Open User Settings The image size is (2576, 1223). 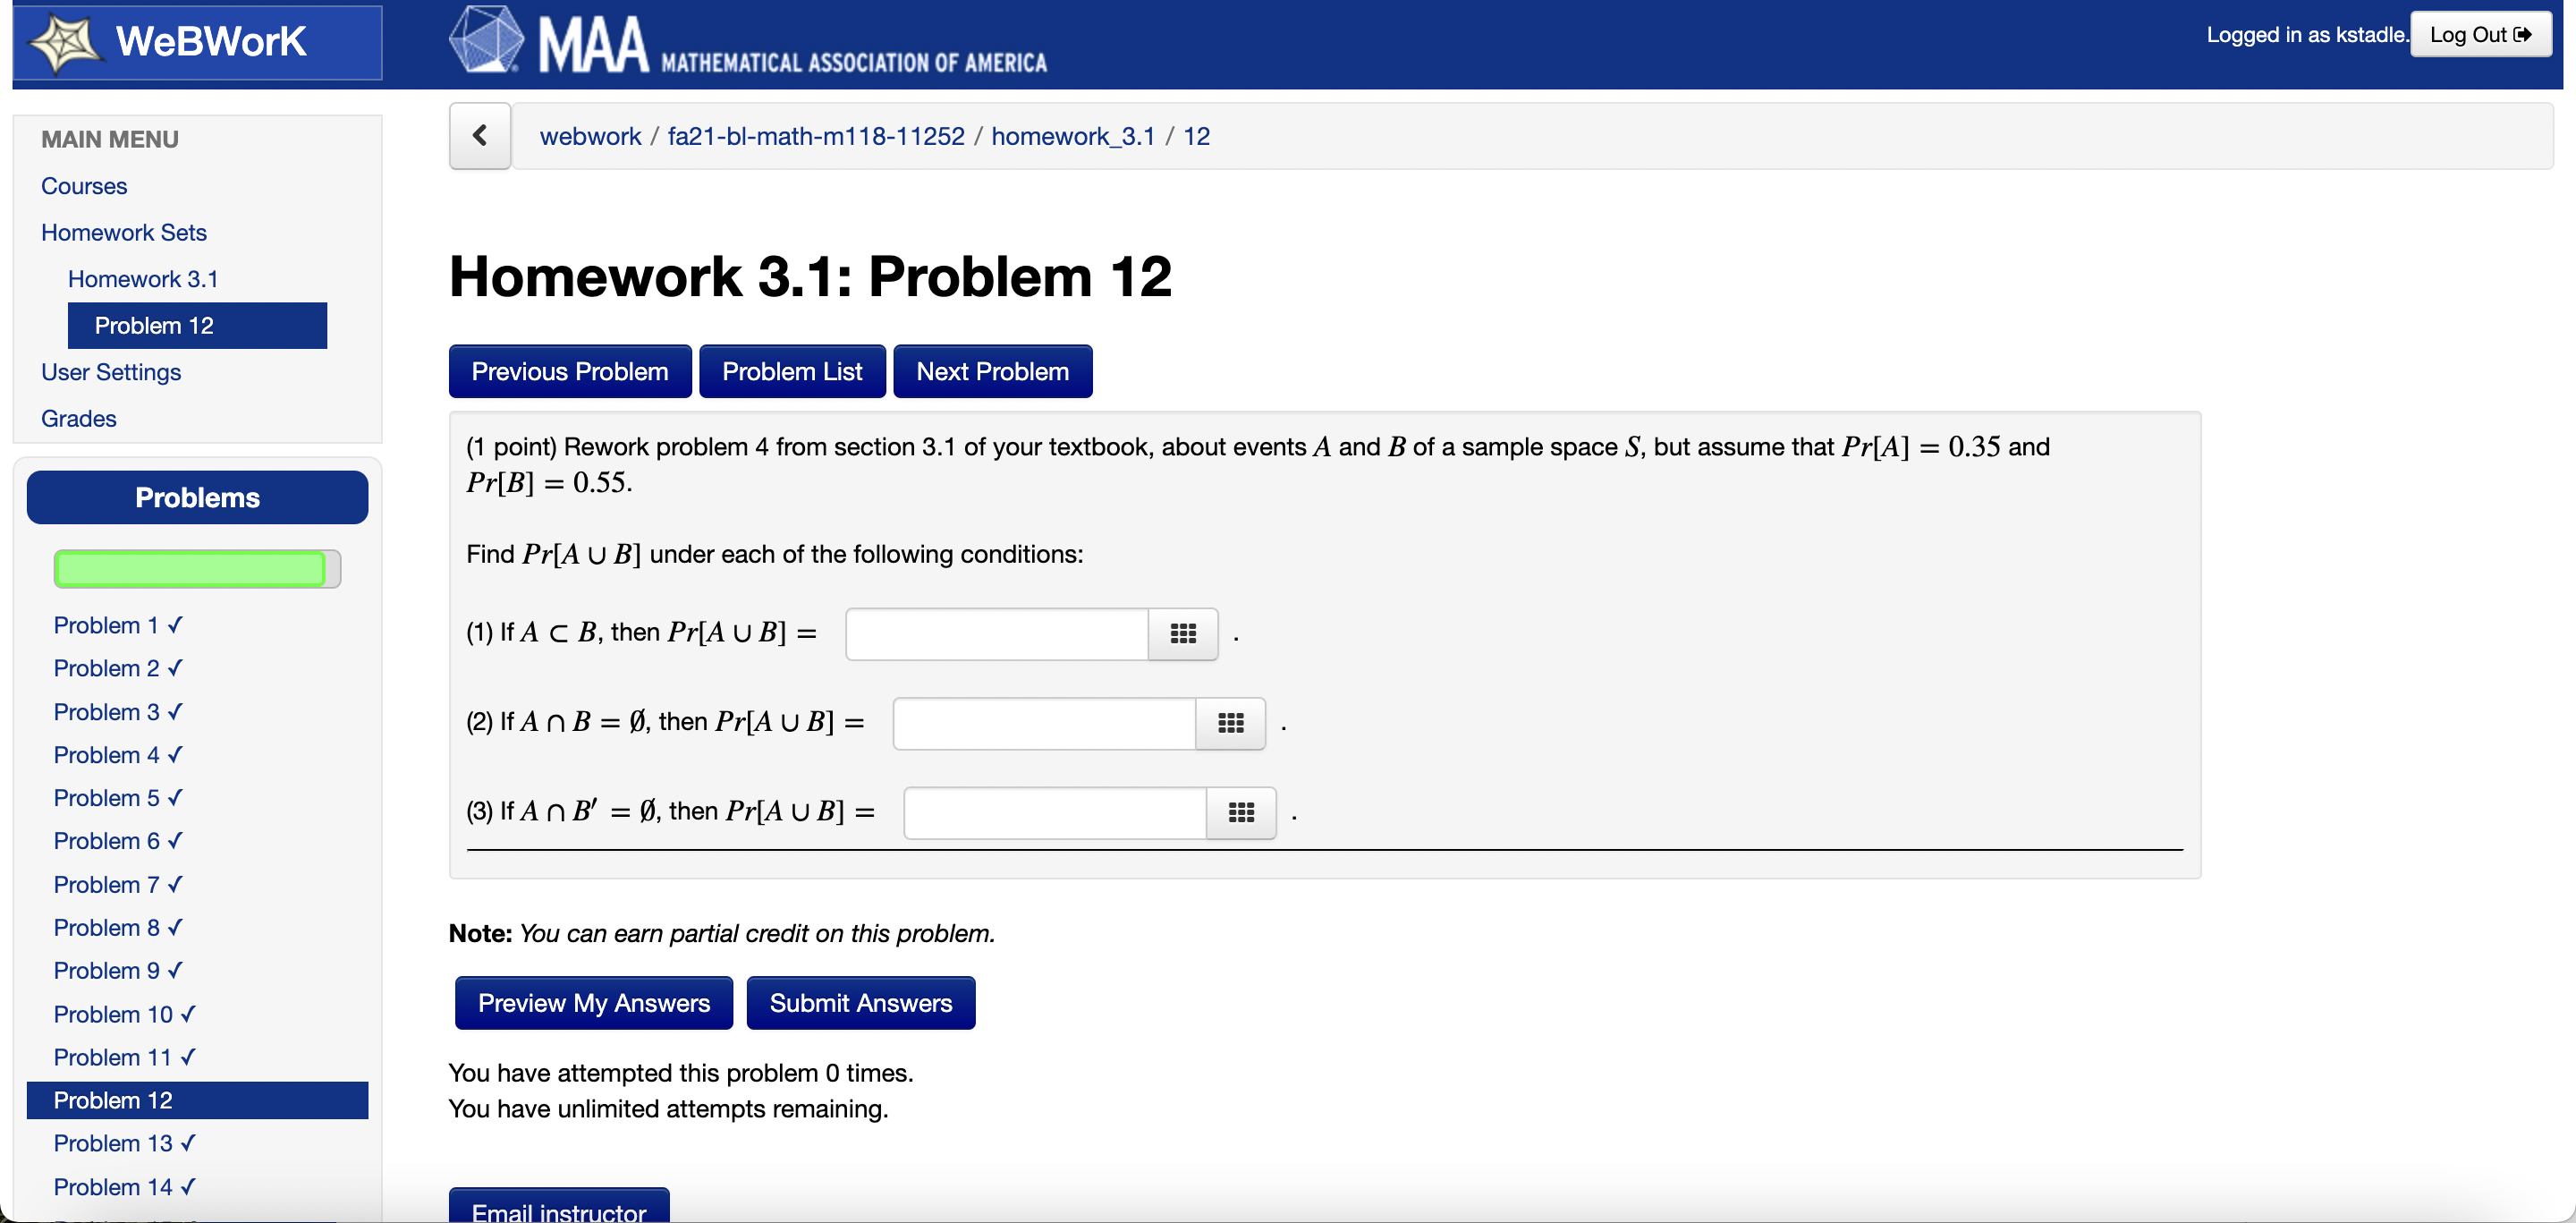pos(111,372)
